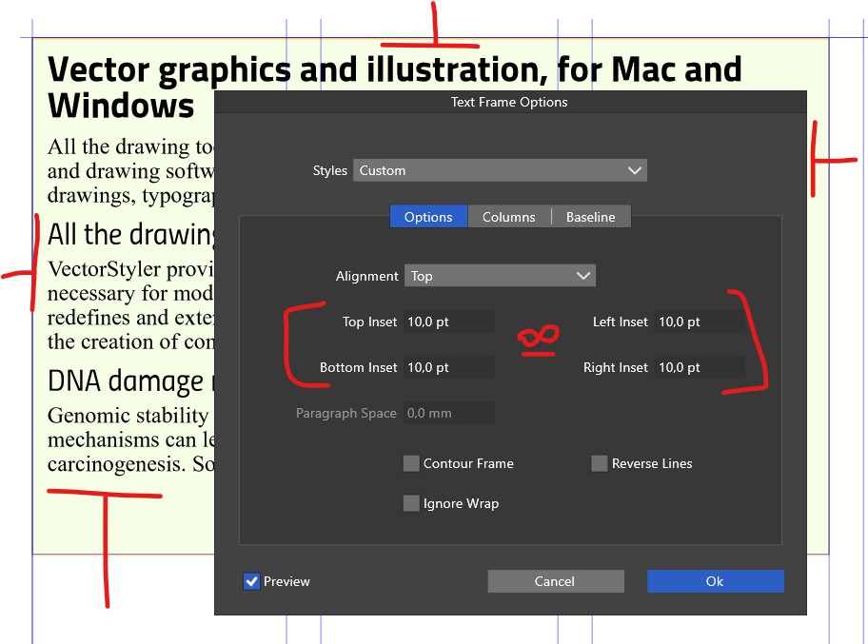Image resolution: width=868 pixels, height=644 pixels.
Task: Uncheck the Preview checkbox
Action: (x=251, y=581)
